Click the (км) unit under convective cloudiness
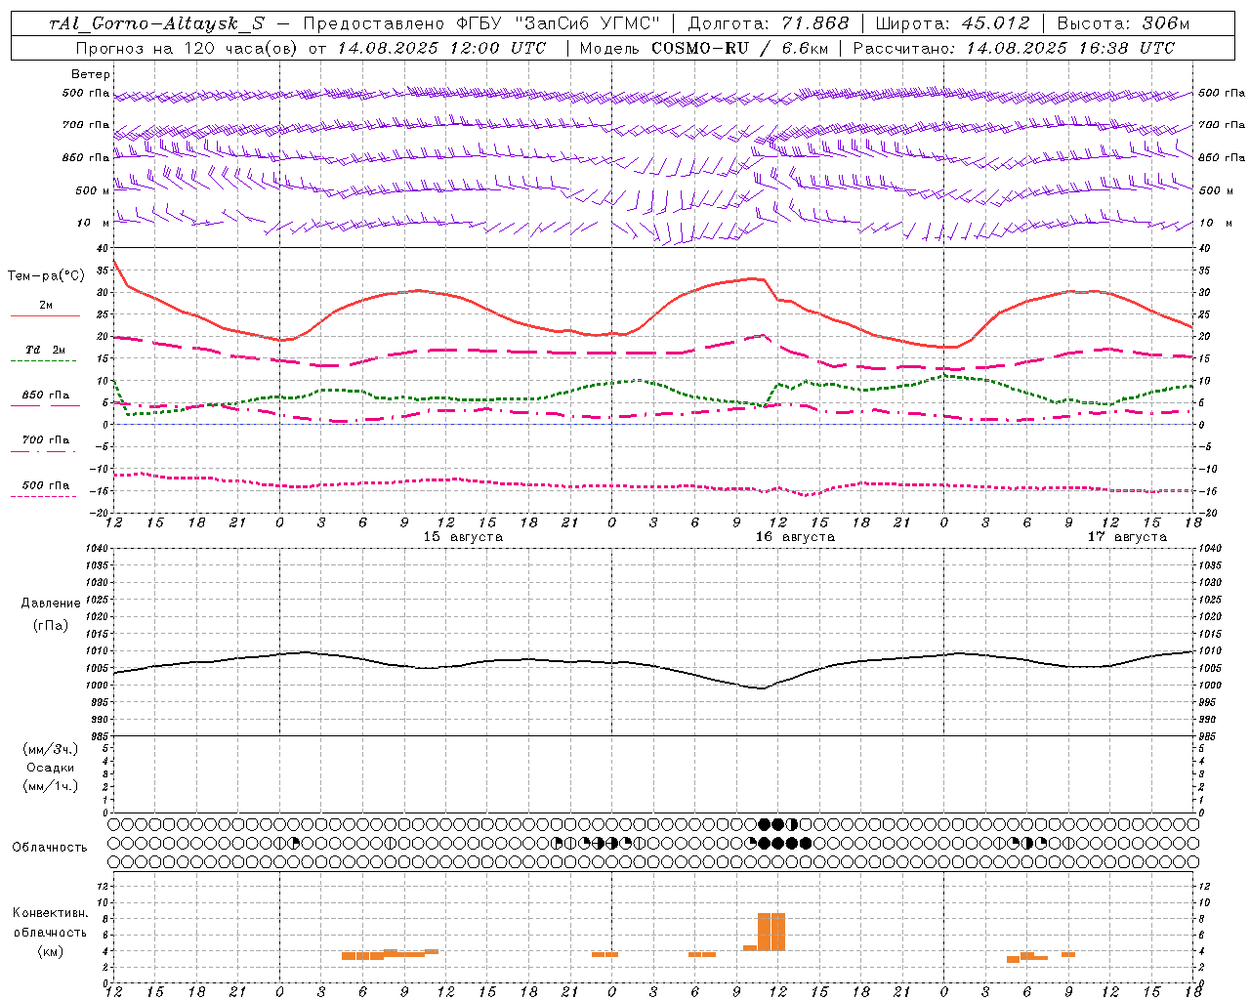 click(51, 951)
